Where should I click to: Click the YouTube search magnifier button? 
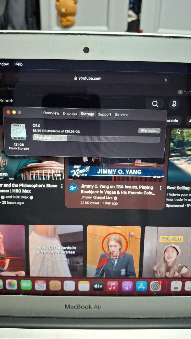155,104
